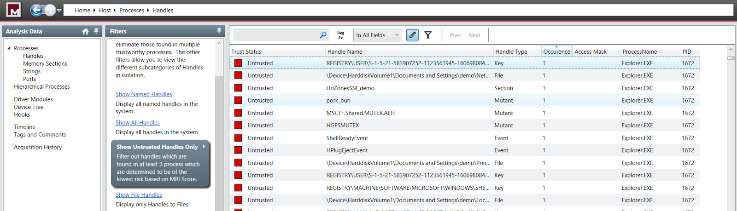
Task: Open the navigation history dropdown arrow
Action: coord(59,10)
